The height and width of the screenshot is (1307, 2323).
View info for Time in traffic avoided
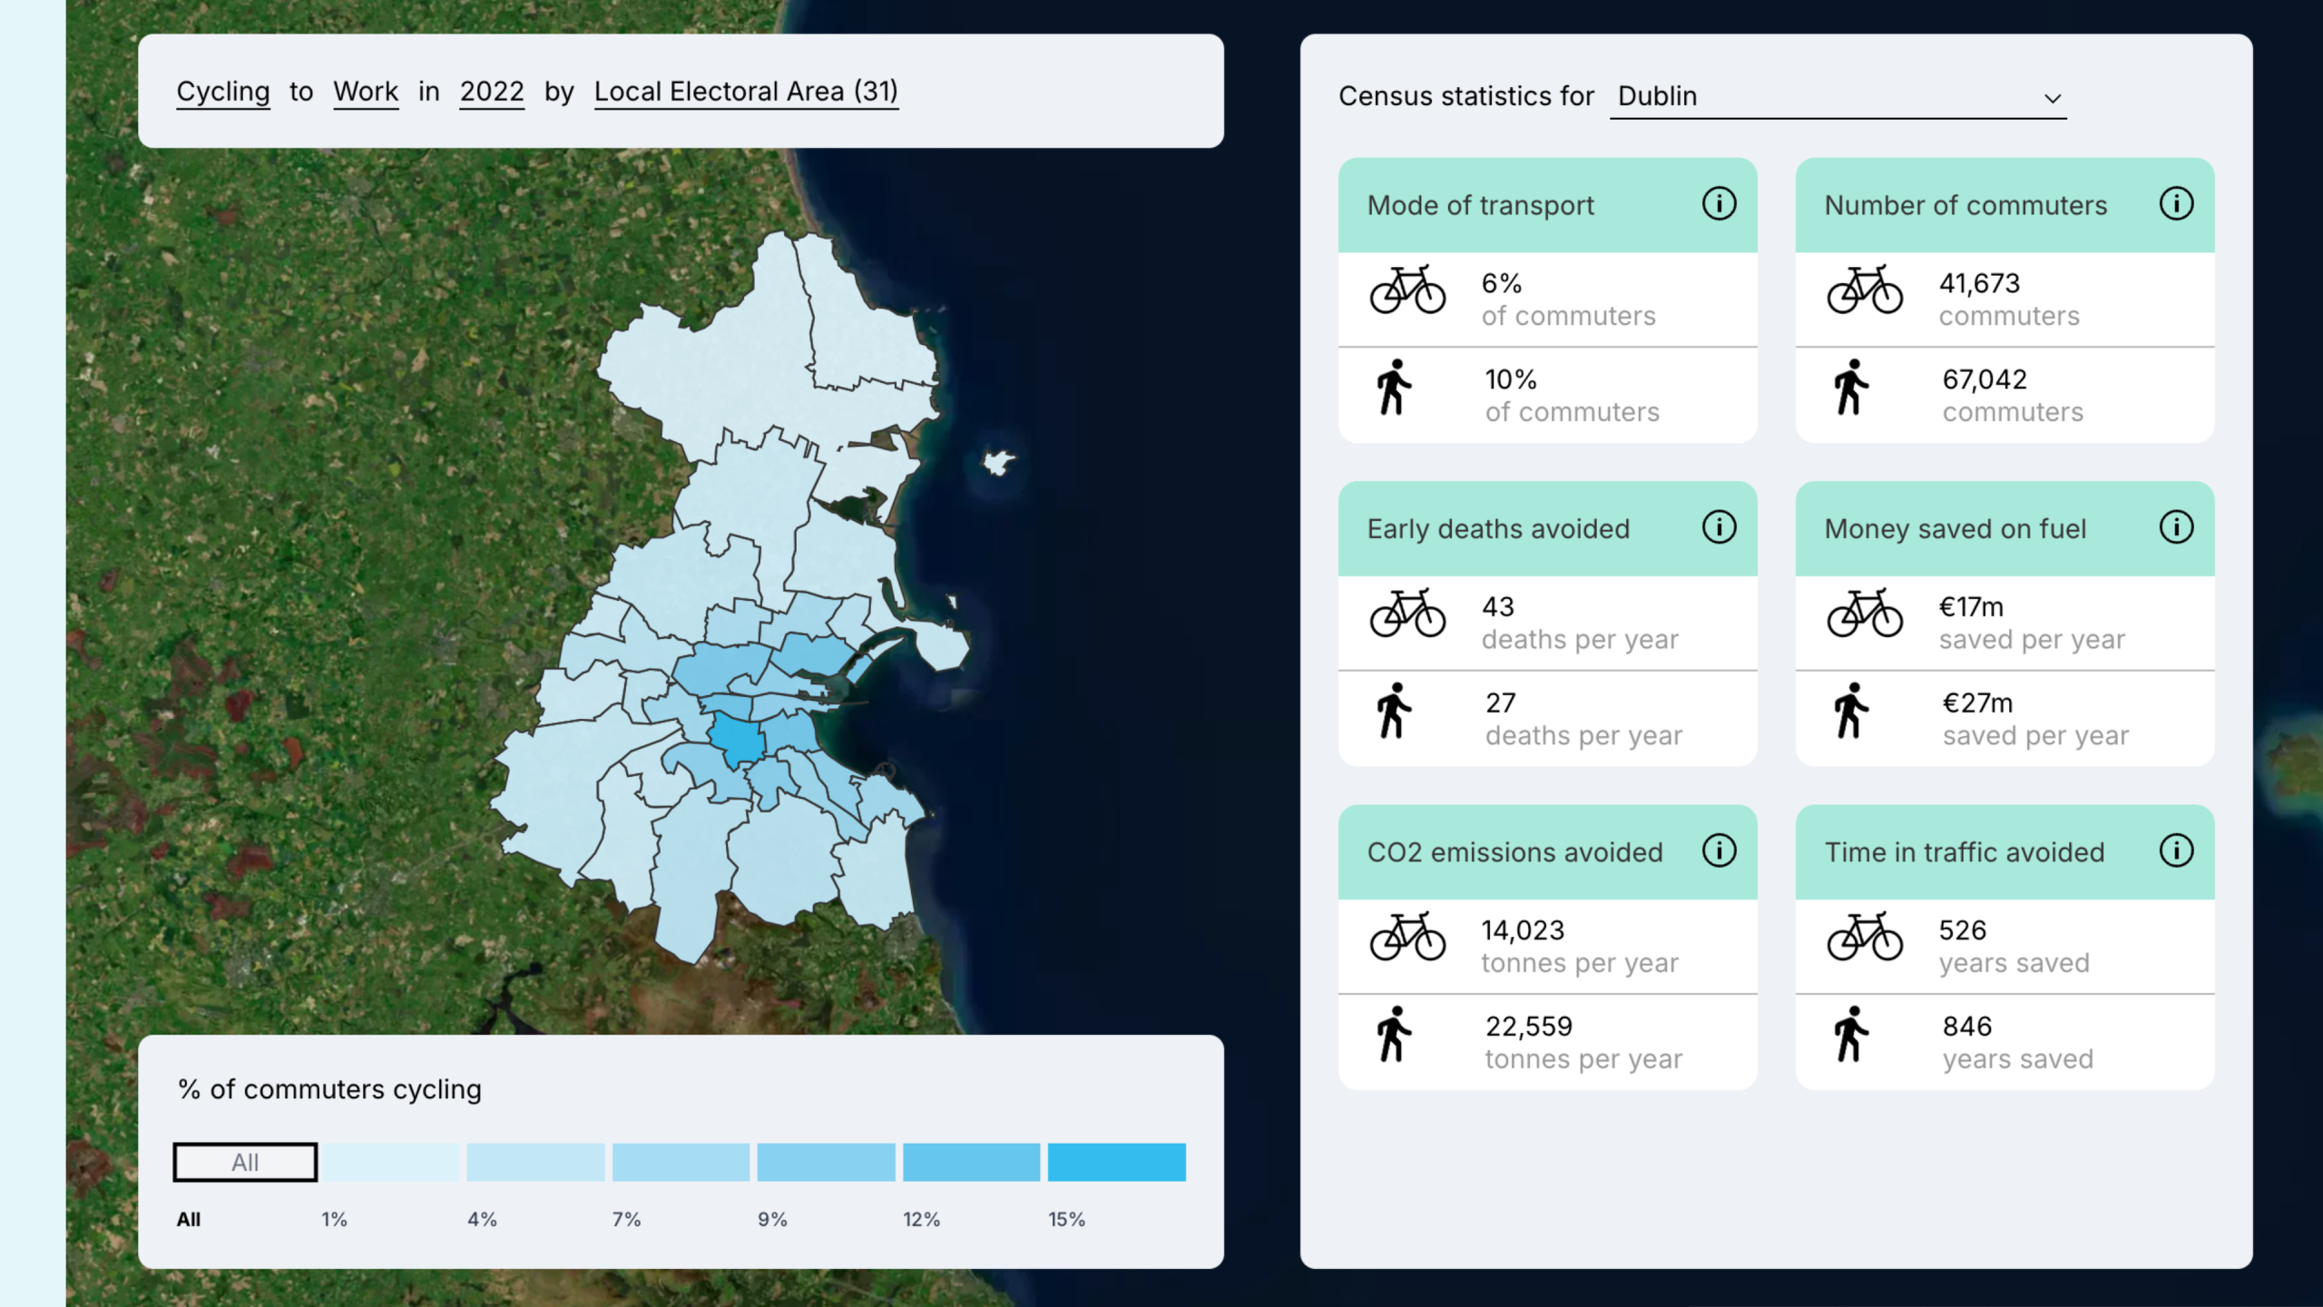[2176, 850]
